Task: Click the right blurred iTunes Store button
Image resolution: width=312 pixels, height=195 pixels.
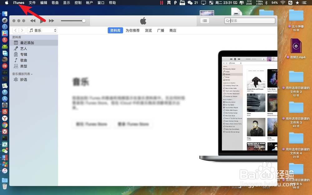Action: 133,124
